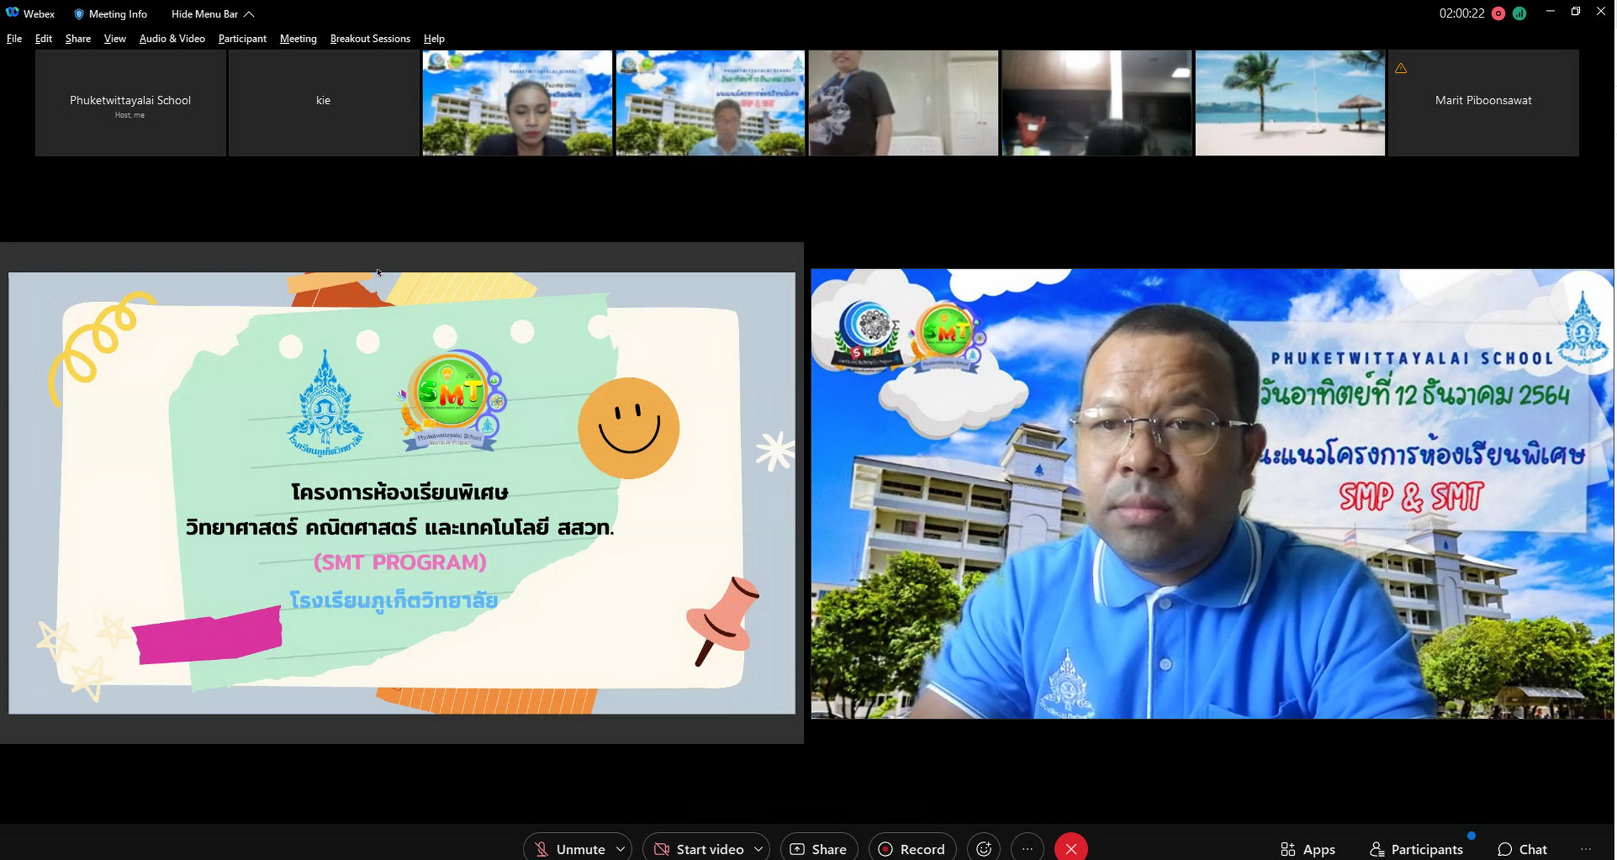Image resolution: width=1617 pixels, height=860 pixels.
Task: Open the Apps panel
Action: click(x=1308, y=849)
